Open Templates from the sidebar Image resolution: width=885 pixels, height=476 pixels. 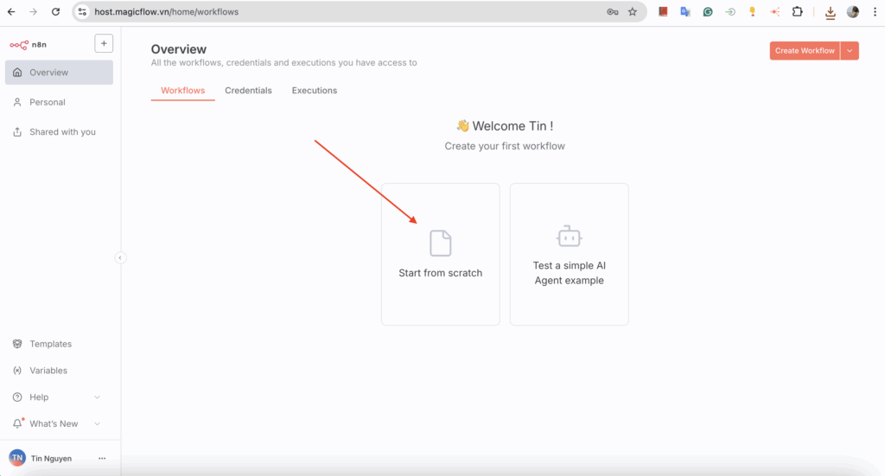click(50, 344)
